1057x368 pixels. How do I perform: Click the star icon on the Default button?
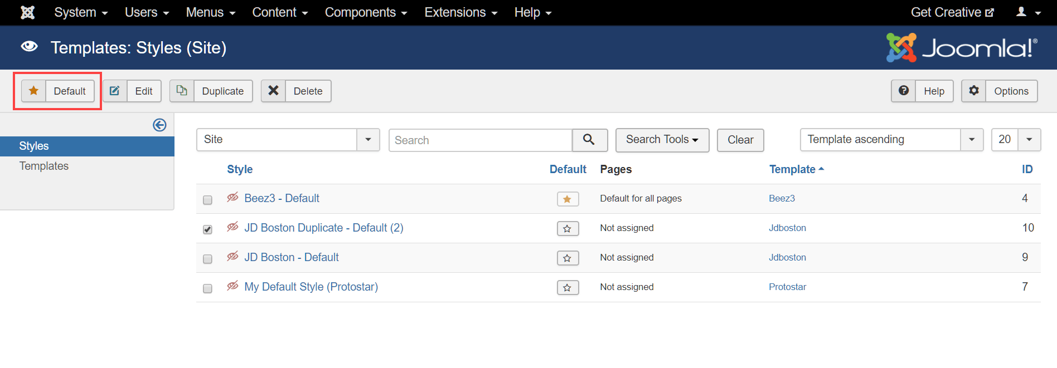point(34,91)
